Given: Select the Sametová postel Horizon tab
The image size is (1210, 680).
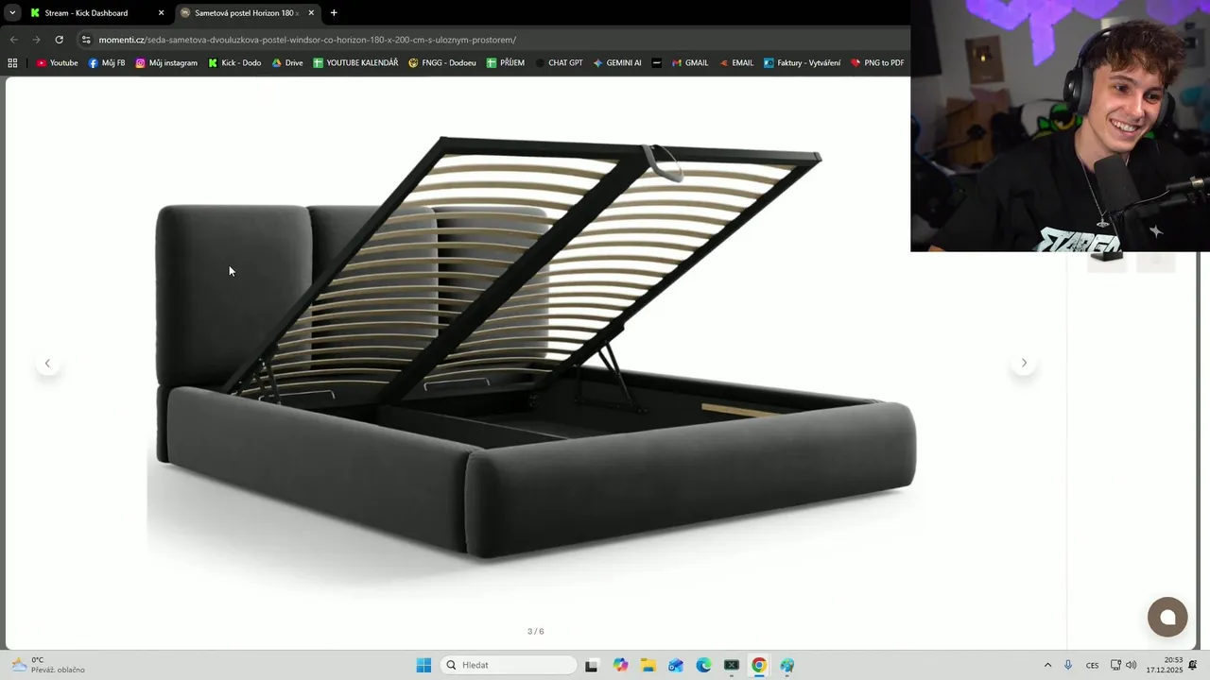Looking at the screenshot, I should pyautogui.click(x=246, y=13).
